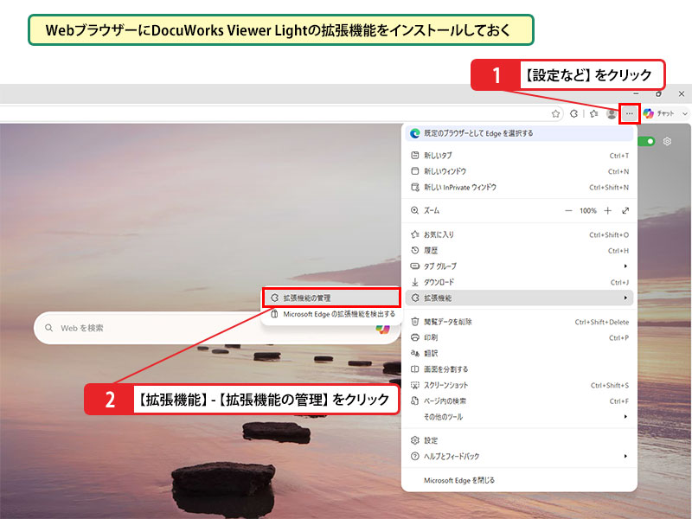Click the Copilot icon in the search box
This screenshot has width=692, height=519.
(382, 329)
